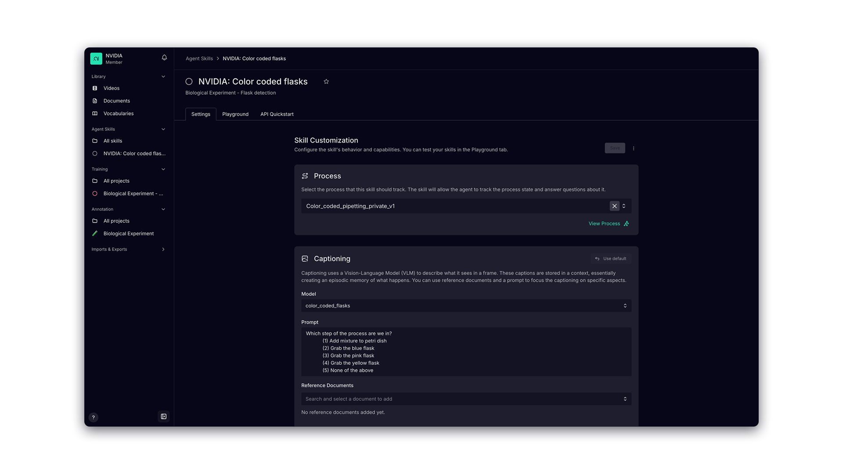Clear the selected process with X icon

point(614,206)
